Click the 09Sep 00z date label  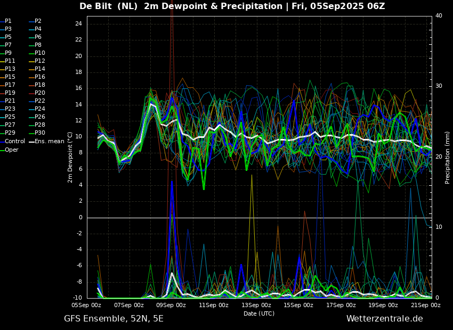[171, 305]
